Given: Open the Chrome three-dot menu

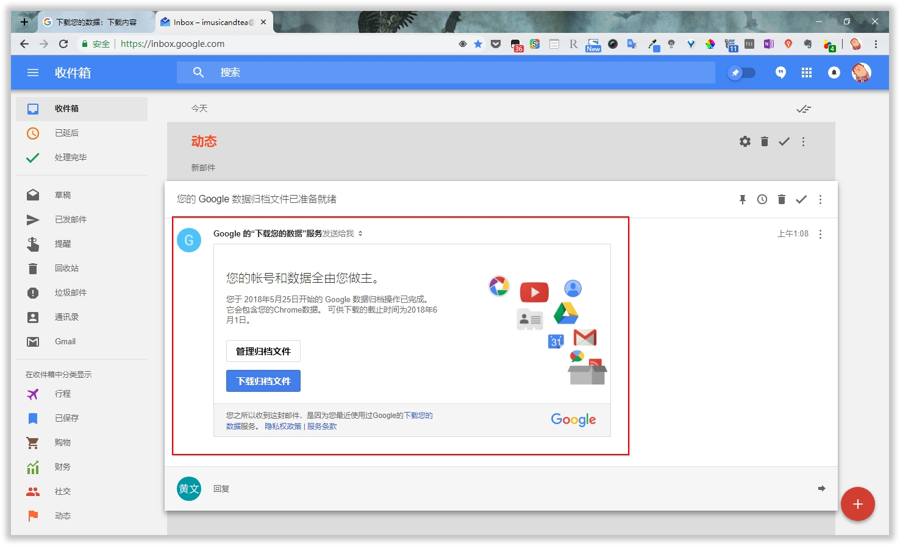Looking at the screenshot, I should [876, 44].
